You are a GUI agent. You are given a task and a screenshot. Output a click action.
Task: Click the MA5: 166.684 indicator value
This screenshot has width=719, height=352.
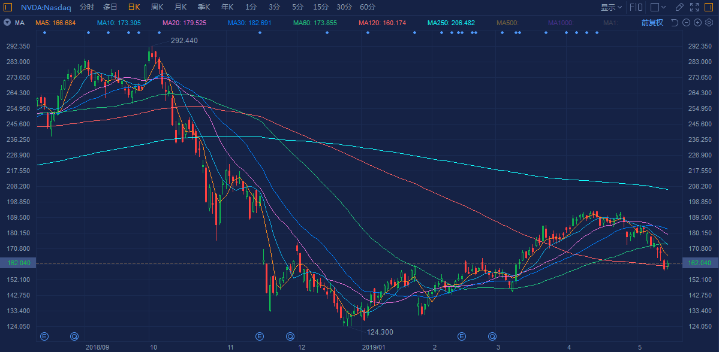click(56, 23)
